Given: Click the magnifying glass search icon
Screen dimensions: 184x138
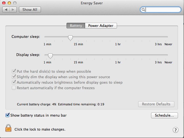Looking at the screenshot, I should [143, 10].
